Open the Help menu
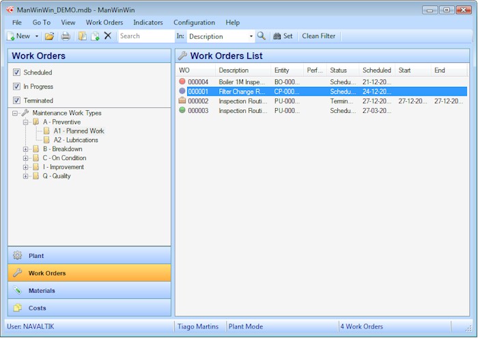478x338 pixels. coord(233,23)
